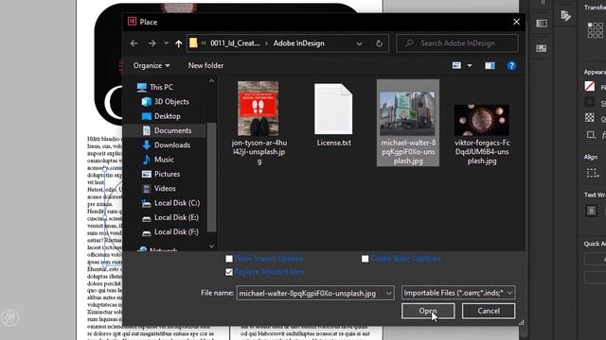Click the Fill swatch in Appearance panel
Image resolution: width=606 pixels, height=340 pixels.
click(x=590, y=86)
